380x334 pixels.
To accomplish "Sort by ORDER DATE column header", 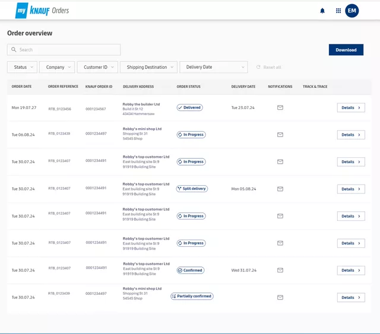I will [x=21, y=87].
